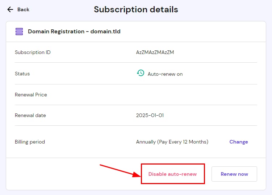The height and width of the screenshot is (195, 272).
Task: Select the Subscription ID value AzZMAzZMAzZM
Action: [155, 52]
